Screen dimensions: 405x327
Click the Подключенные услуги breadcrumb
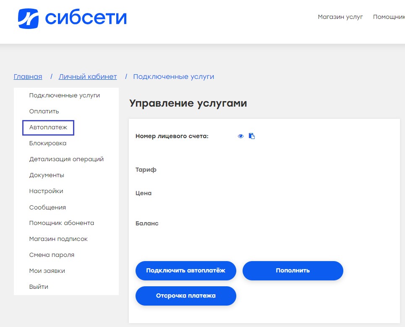pos(174,77)
